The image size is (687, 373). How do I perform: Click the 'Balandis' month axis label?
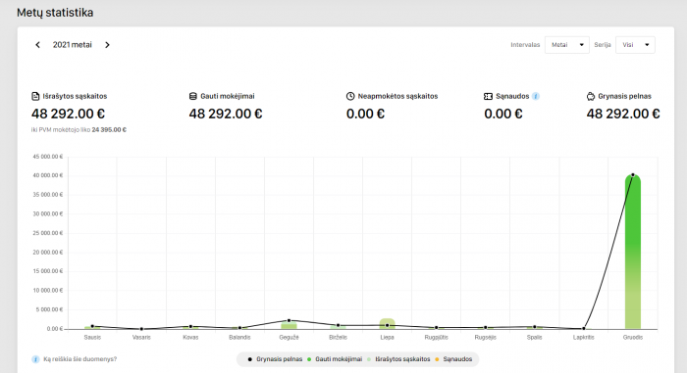pos(239,337)
